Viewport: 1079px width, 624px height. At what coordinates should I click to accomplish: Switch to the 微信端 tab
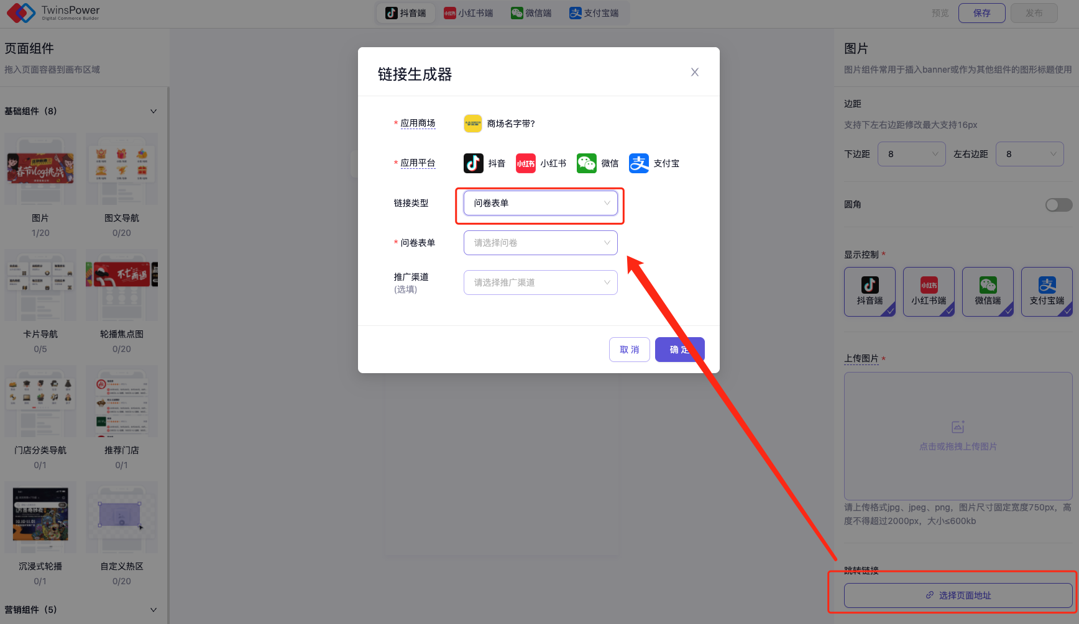click(531, 13)
